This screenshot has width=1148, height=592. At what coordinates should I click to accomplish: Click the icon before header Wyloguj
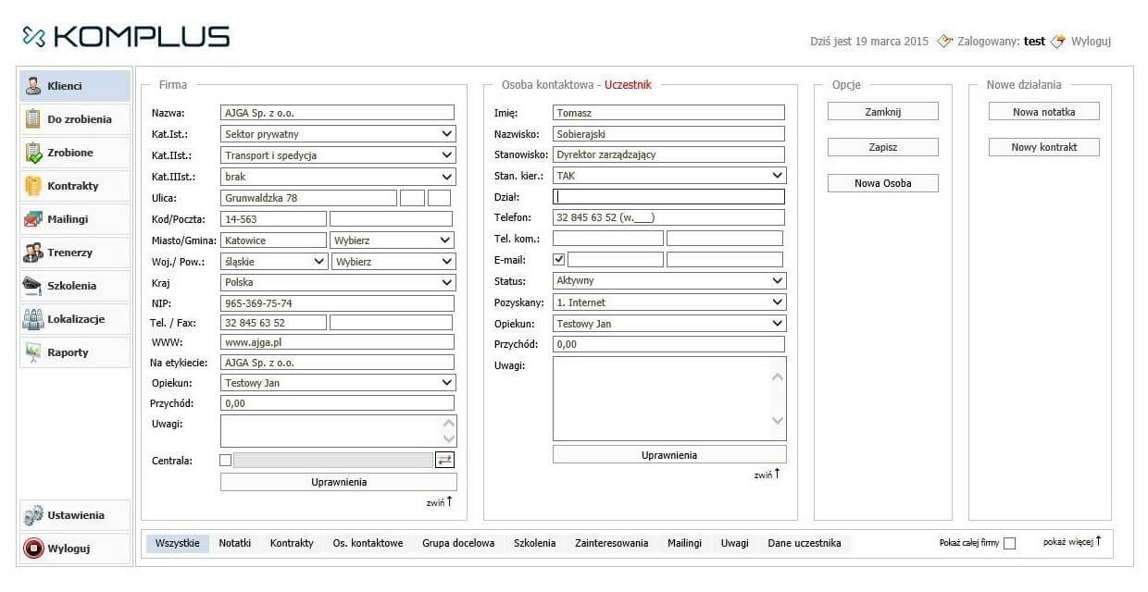pos(1058,41)
